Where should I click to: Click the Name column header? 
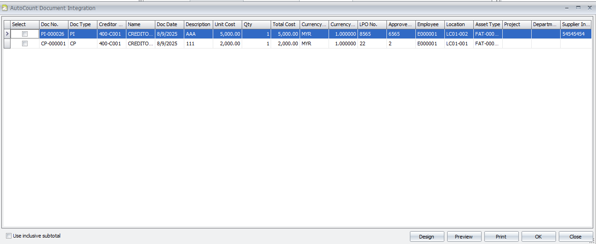[141, 24]
